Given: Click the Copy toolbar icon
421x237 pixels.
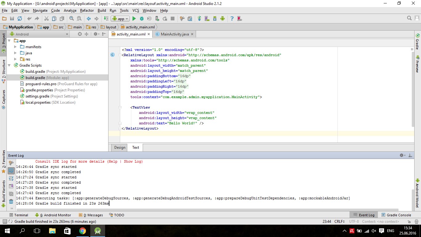Looking at the screenshot, I should (54, 19).
